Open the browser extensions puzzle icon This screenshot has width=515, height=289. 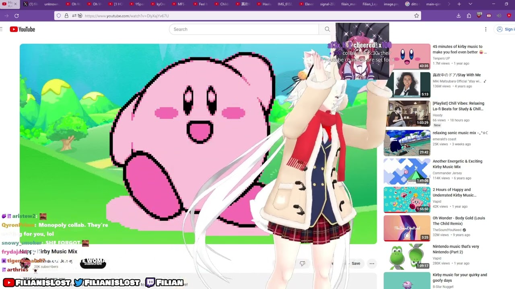(x=469, y=16)
